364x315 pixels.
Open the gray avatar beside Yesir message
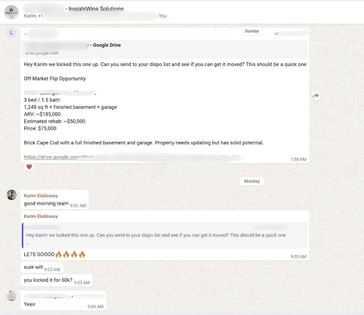pos(11,296)
